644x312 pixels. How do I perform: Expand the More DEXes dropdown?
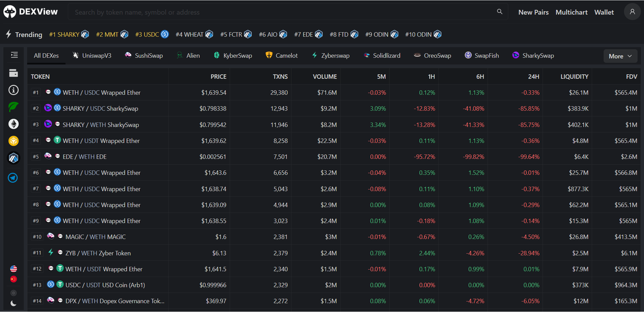point(620,56)
